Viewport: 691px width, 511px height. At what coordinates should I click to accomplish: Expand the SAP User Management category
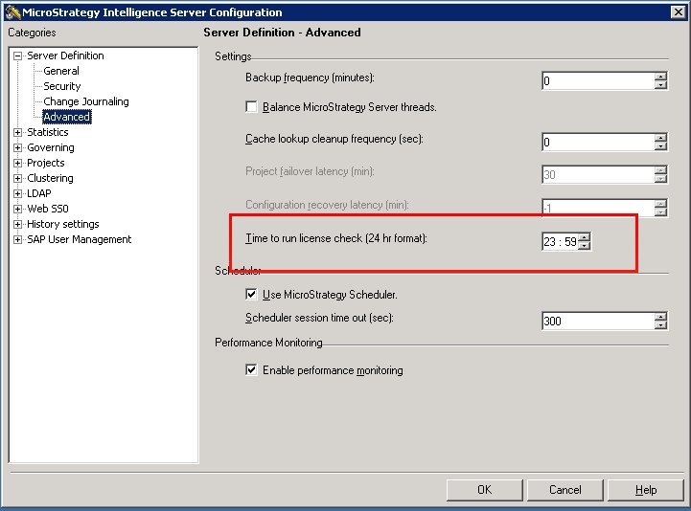[x=17, y=240]
